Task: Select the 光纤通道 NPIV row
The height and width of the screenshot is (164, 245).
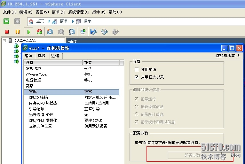Action: pyautogui.click(x=72, y=115)
